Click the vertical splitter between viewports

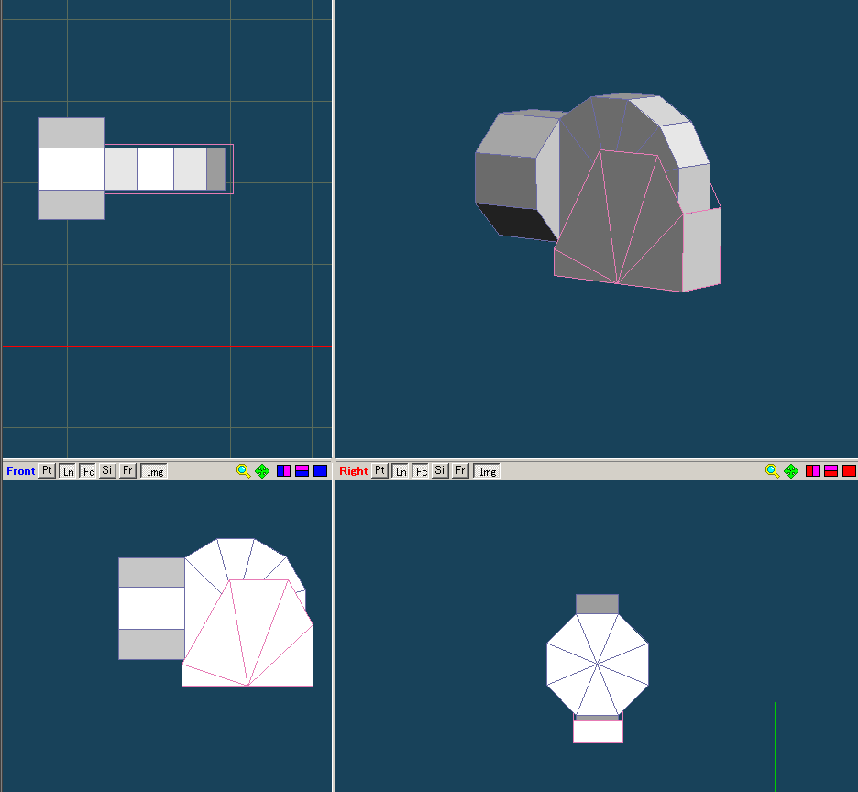tap(334, 275)
